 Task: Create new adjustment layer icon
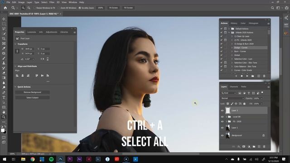(249, 147)
